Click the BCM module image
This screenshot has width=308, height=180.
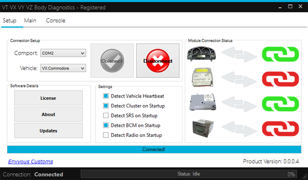pyautogui.click(x=203, y=102)
